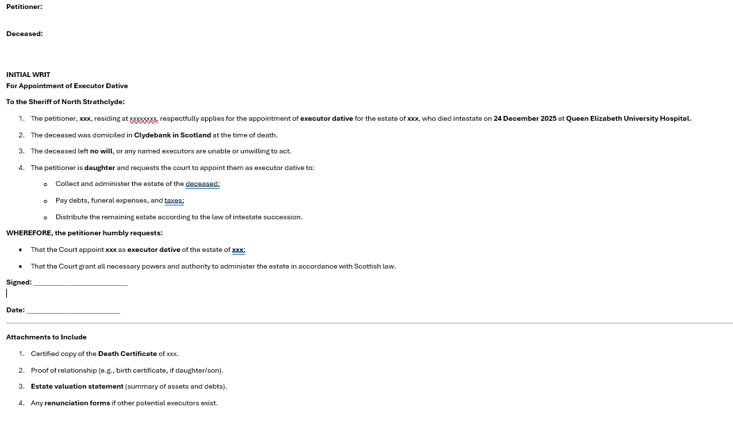Viewport: 733px width, 431px height.
Task: Place cursor on the 'Deceased:' heading
Action: click(x=24, y=34)
